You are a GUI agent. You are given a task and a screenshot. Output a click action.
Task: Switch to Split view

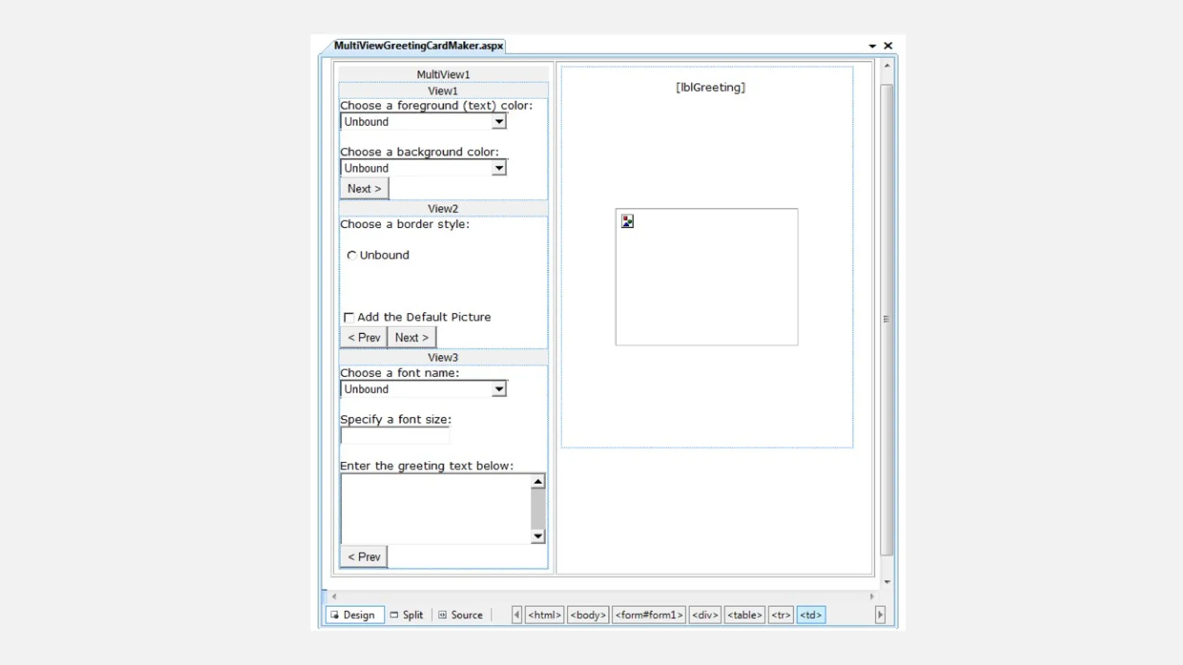coord(407,615)
